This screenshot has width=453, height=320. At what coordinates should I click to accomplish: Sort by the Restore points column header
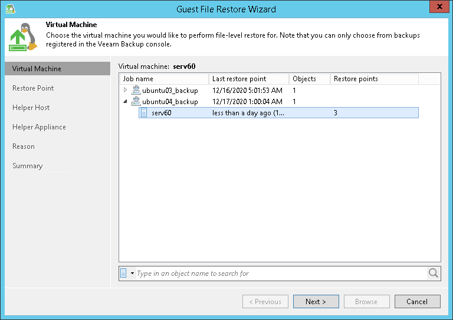[x=375, y=79]
